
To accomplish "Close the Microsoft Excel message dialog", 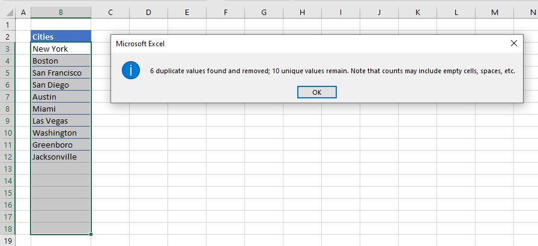I will pyautogui.click(x=513, y=43).
